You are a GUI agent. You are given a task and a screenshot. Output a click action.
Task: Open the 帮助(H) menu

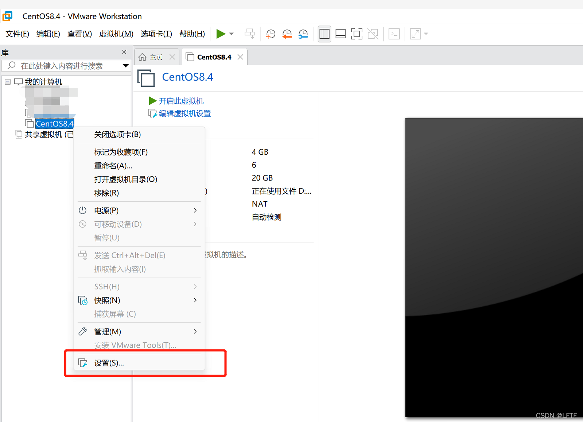(192, 34)
